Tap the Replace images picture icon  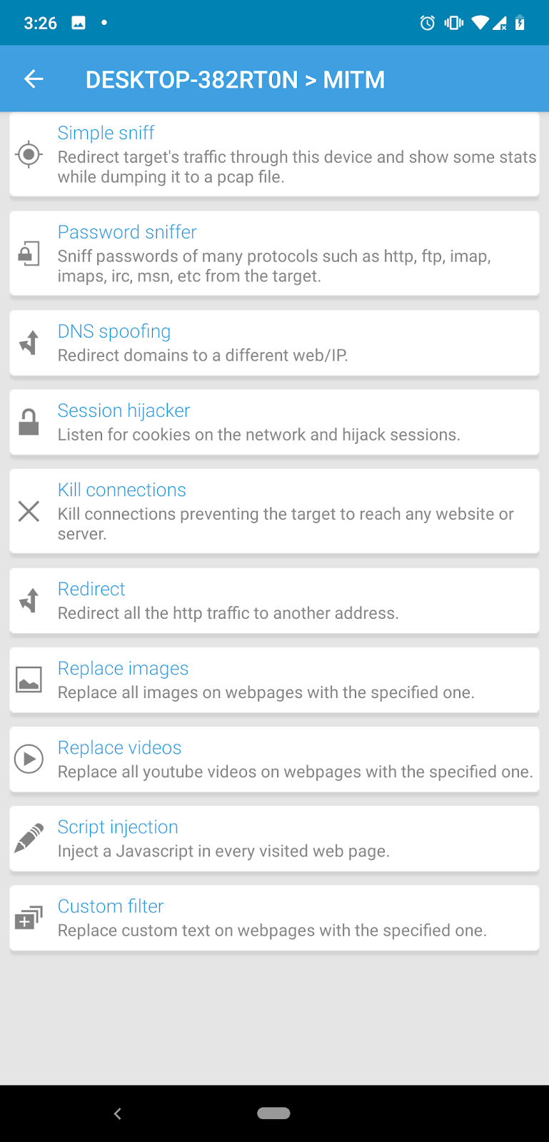point(29,679)
